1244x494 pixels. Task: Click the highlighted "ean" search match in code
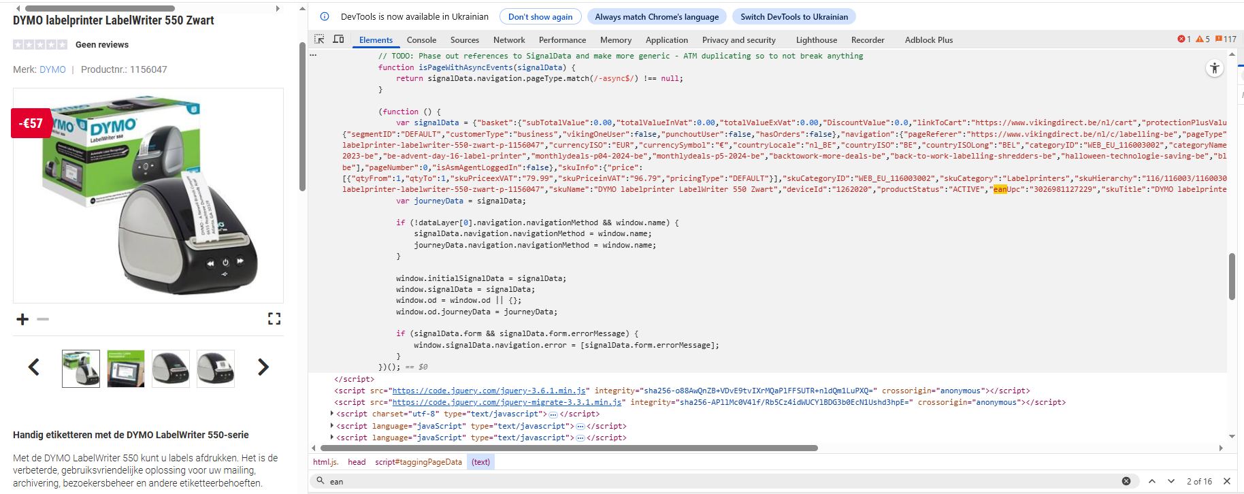[1000, 189]
